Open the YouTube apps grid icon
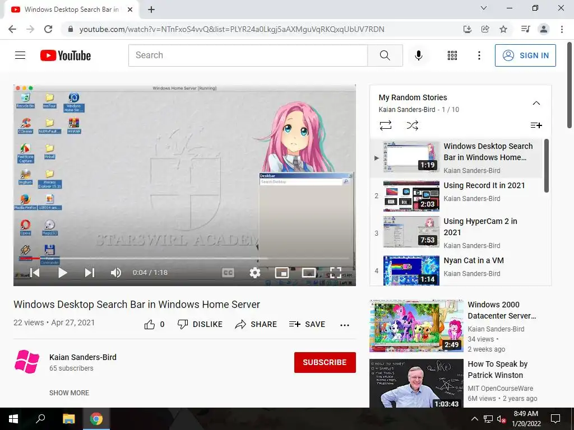Viewport: 574px width, 430px height. coord(452,55)
